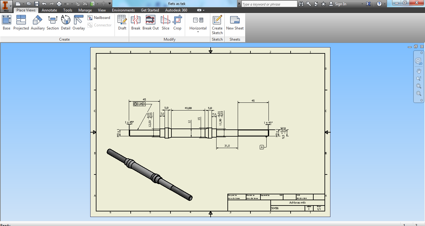Select the Draft view tool

tap(122, 23)
